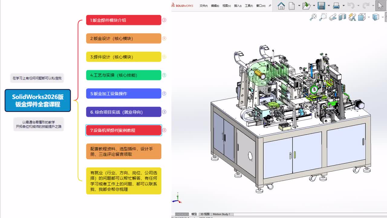Click the Print icon
This screenshot has height=218, width=387.
[336, 6]
